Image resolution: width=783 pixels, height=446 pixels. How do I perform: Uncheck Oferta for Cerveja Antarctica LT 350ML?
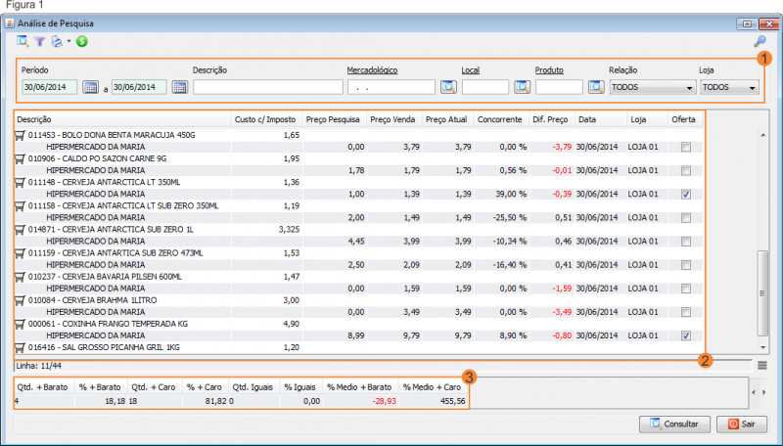(x=686, y=195)
